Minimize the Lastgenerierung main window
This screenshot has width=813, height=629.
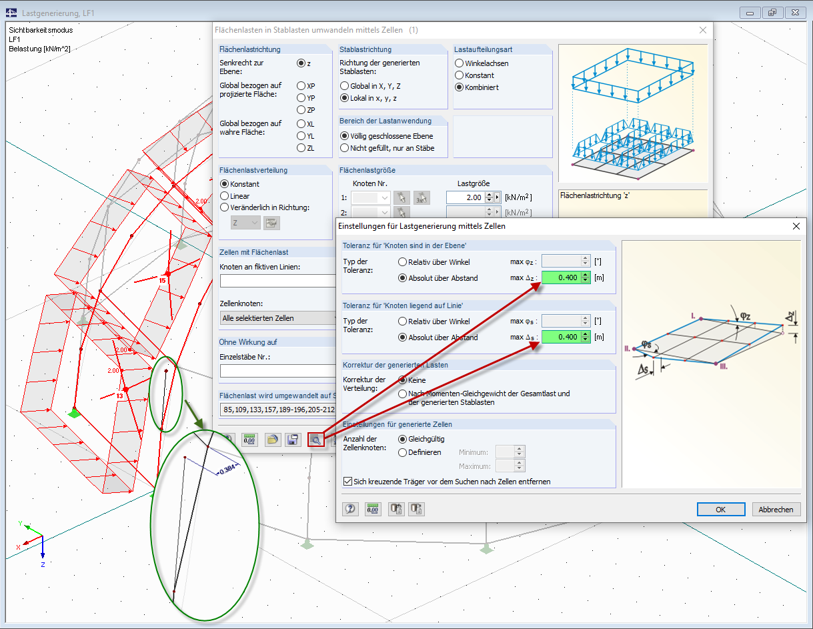click(752, 13)
